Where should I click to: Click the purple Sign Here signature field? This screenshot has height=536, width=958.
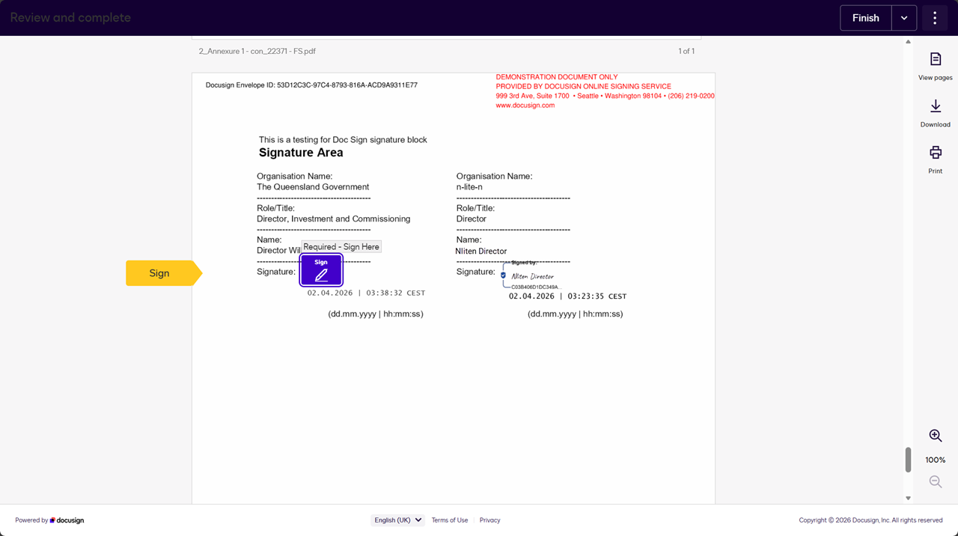coord(321,270)
